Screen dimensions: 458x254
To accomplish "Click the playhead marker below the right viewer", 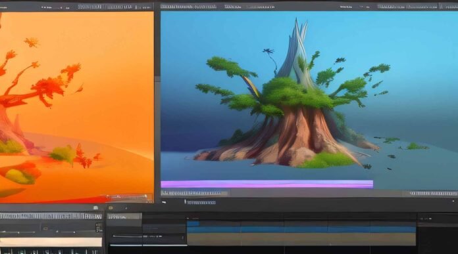I will 185,201.
